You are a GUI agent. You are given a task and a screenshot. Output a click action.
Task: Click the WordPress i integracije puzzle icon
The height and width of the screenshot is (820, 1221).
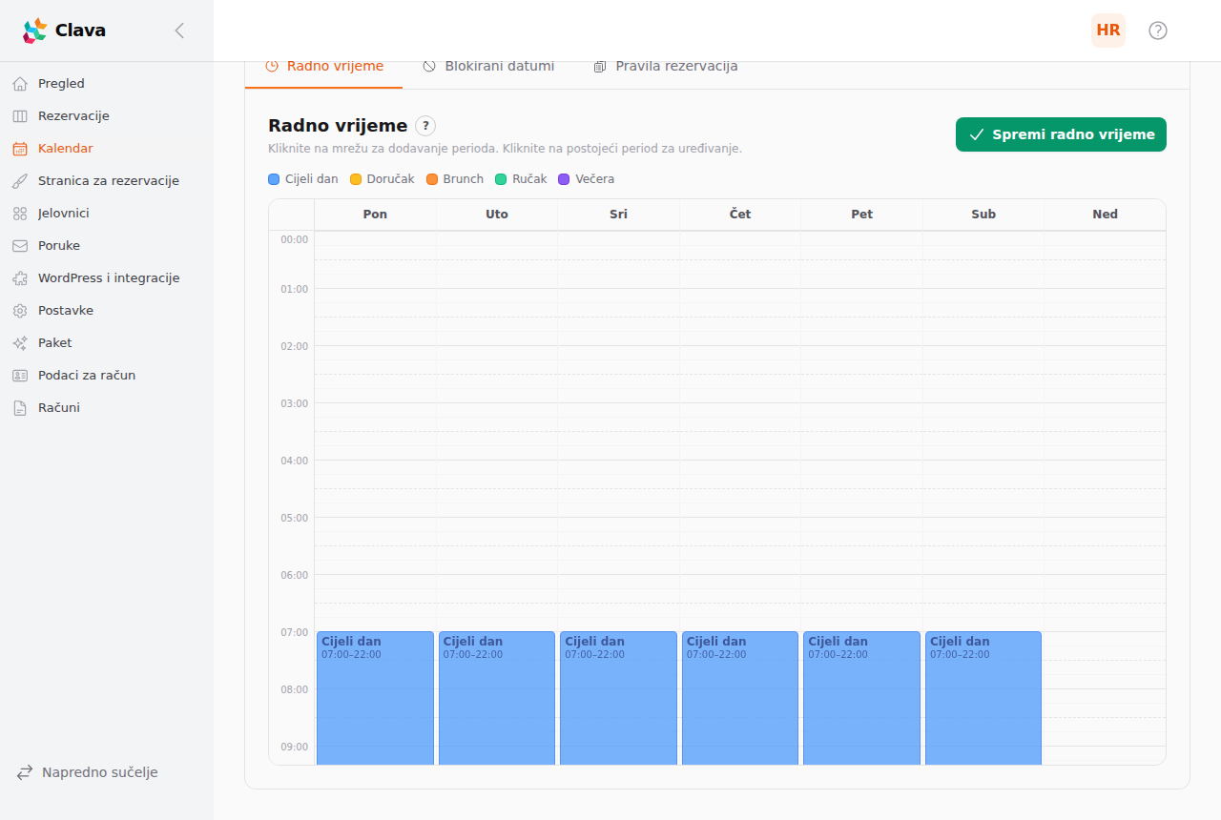[x=20, y=278]
